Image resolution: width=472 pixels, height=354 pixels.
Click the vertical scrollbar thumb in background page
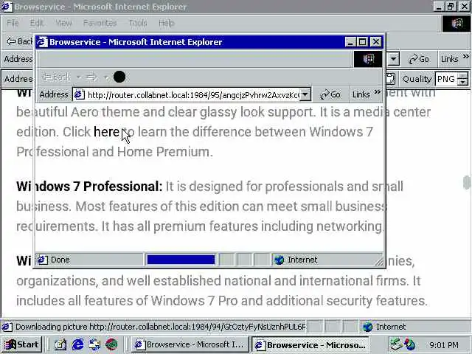466,183
